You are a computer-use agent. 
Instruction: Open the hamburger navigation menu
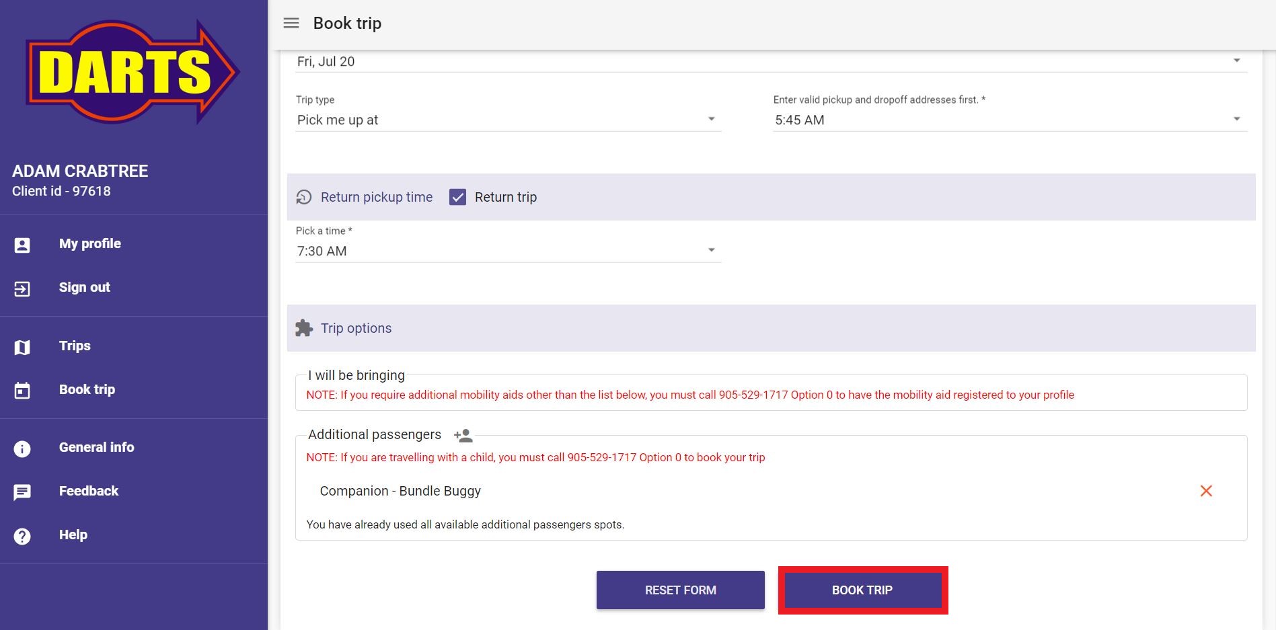[291, 23]
